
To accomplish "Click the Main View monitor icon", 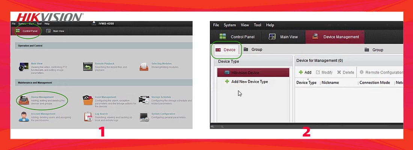I will tap(24, 67).
